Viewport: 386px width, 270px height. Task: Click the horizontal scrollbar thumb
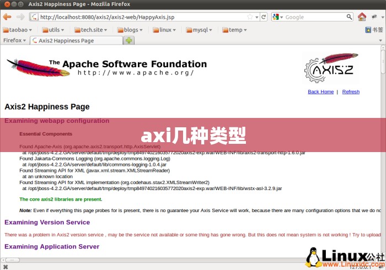[x=13, y=260]
